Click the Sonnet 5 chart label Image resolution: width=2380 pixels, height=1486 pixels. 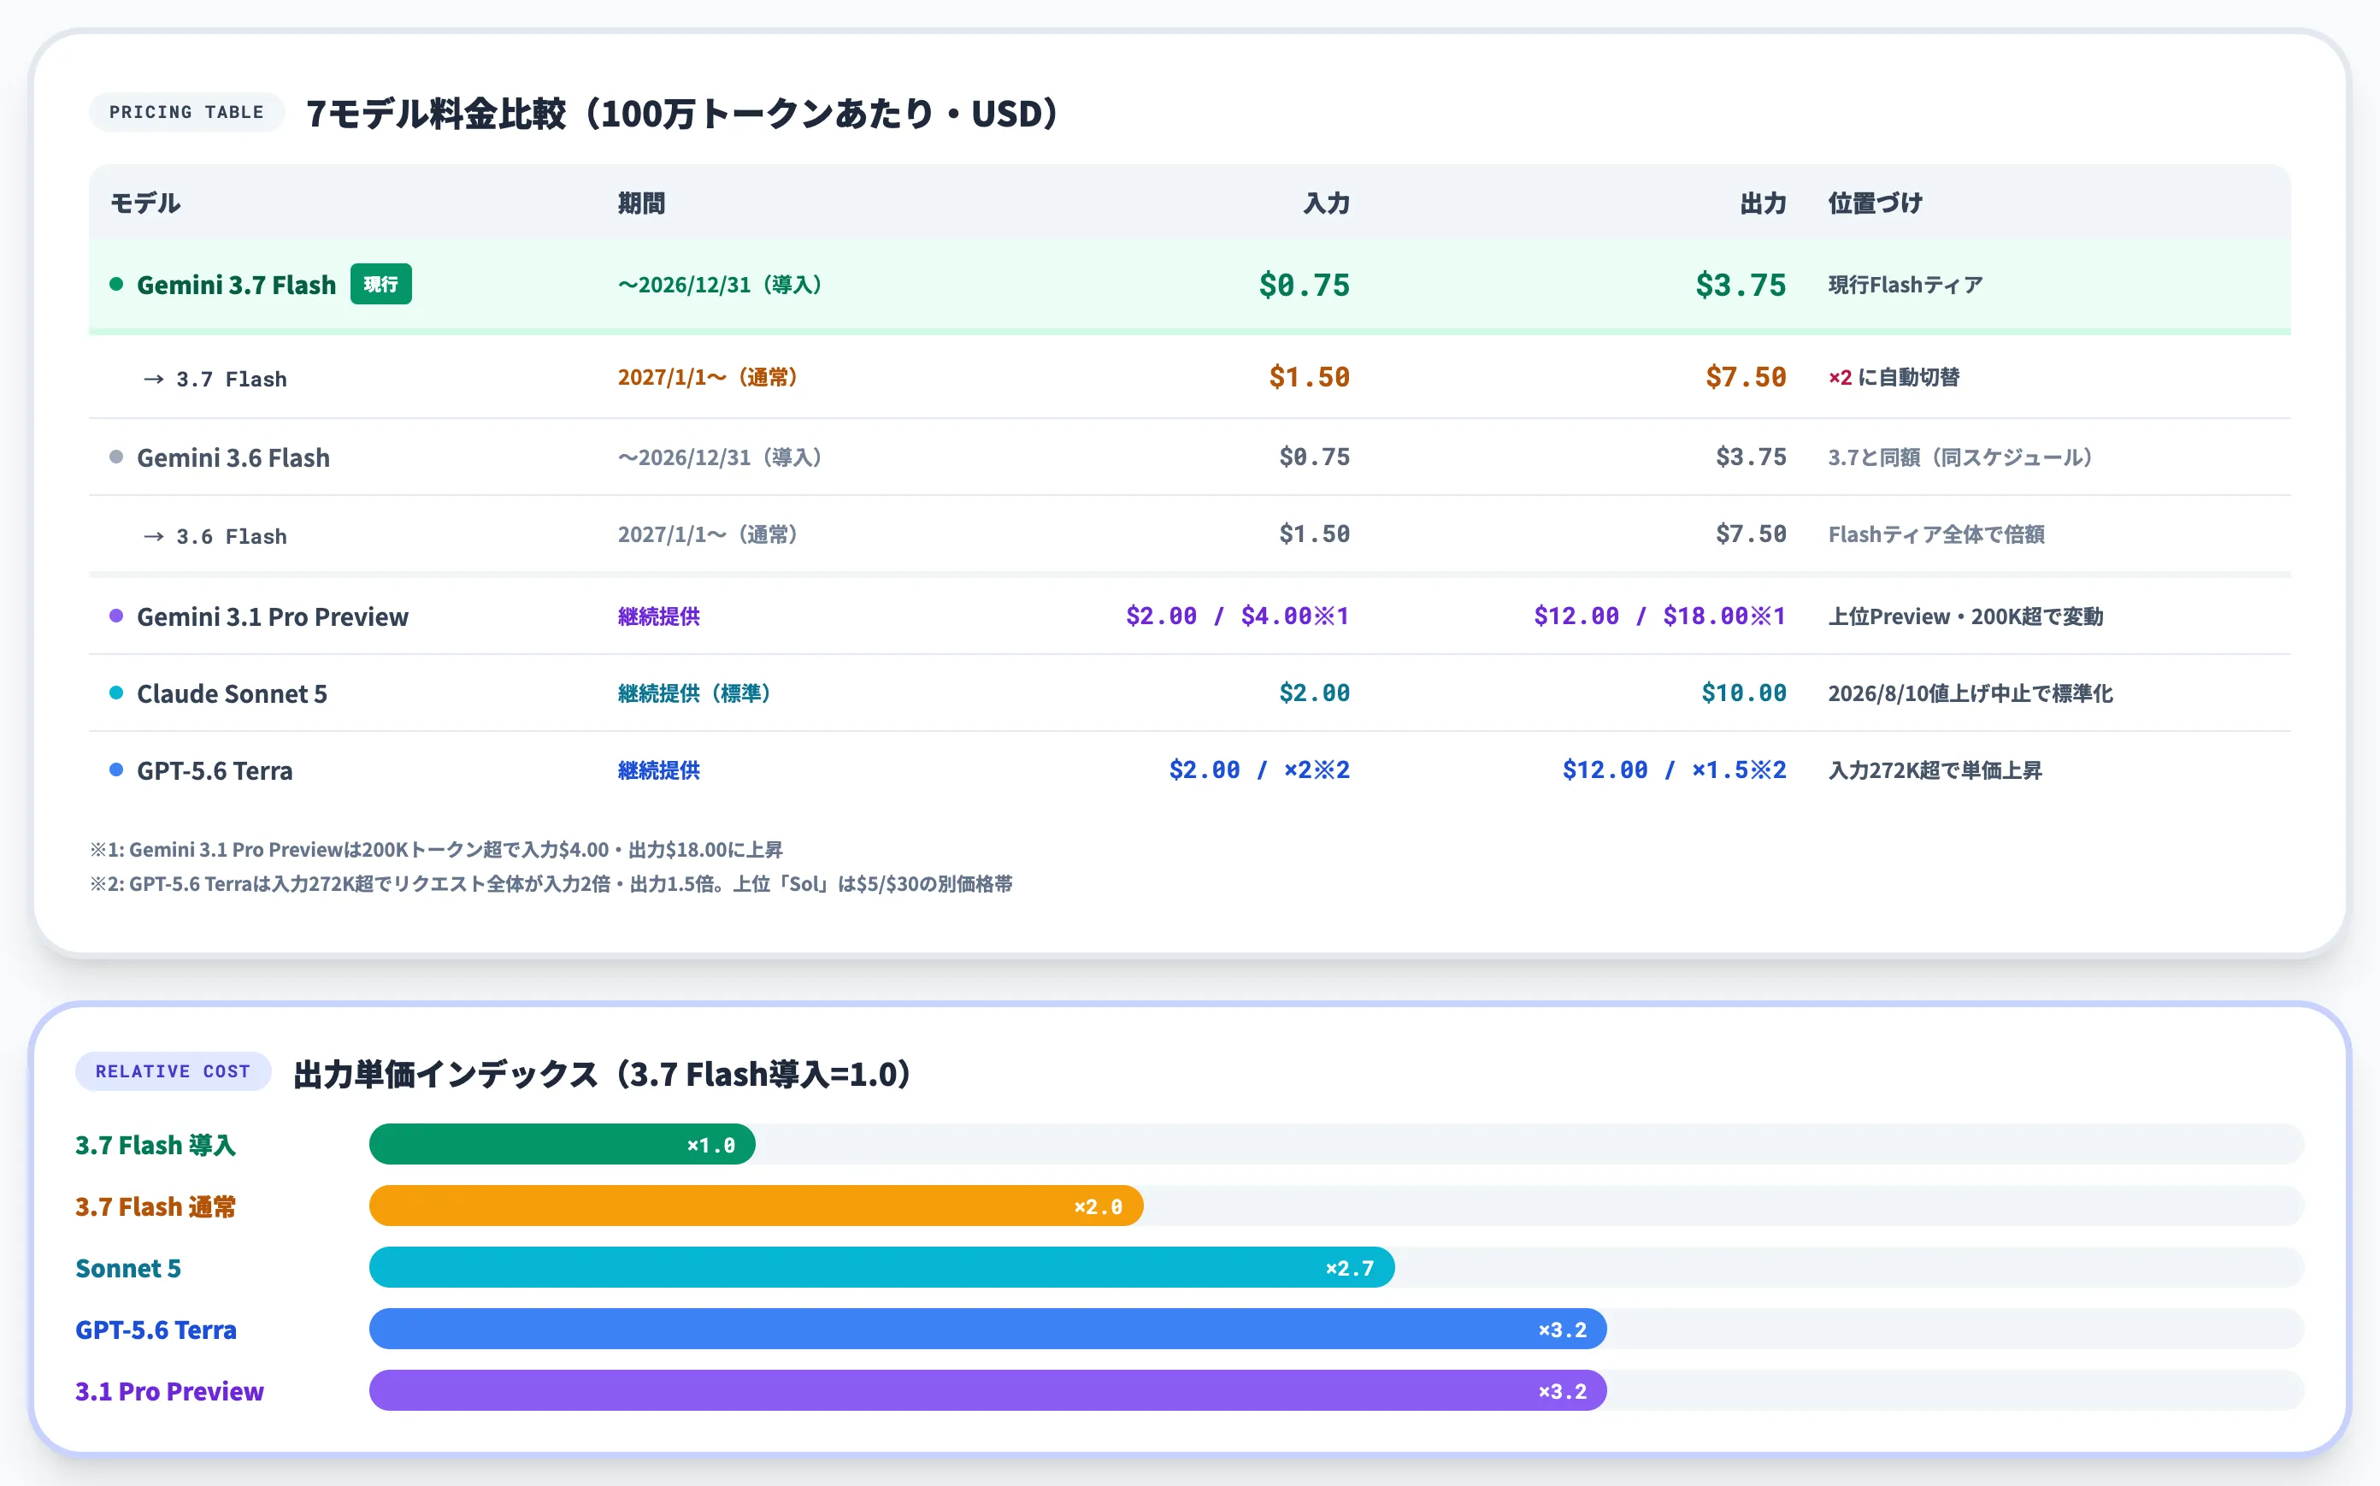129,1268
